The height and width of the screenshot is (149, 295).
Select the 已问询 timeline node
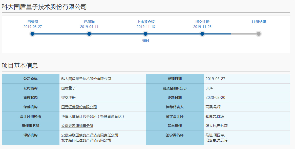(89, 34)
